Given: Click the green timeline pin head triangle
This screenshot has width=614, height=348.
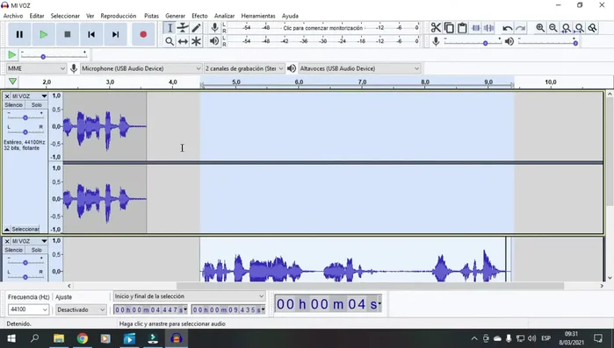Looking at the screenshot, I should (x=12, y=82).
